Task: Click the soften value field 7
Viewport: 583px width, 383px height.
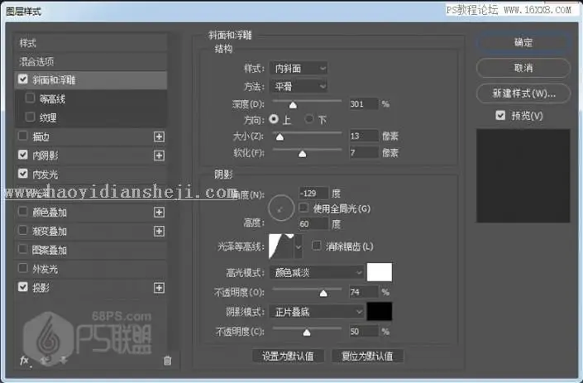Action: pos(364,152)
